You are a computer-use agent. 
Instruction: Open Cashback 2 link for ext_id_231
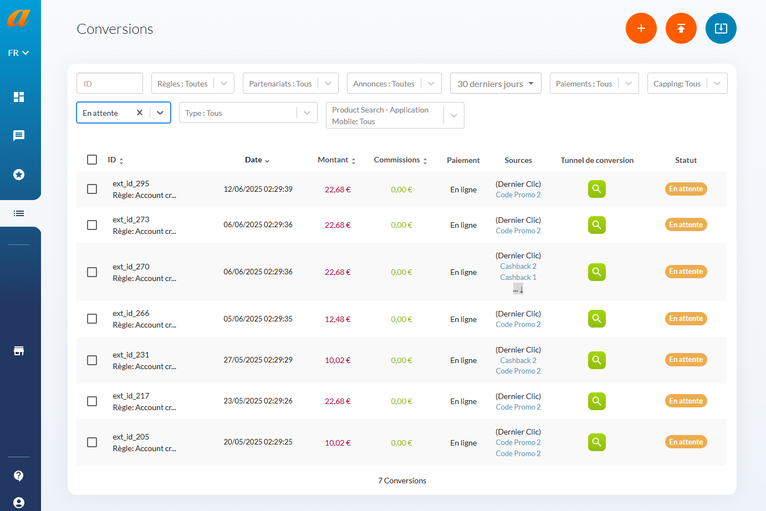[518, 360]
